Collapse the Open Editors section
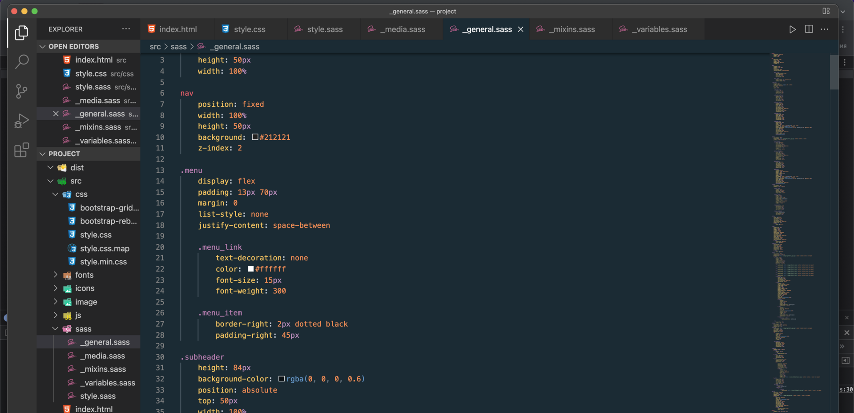854x413 pixels. [x=43, y=46]
